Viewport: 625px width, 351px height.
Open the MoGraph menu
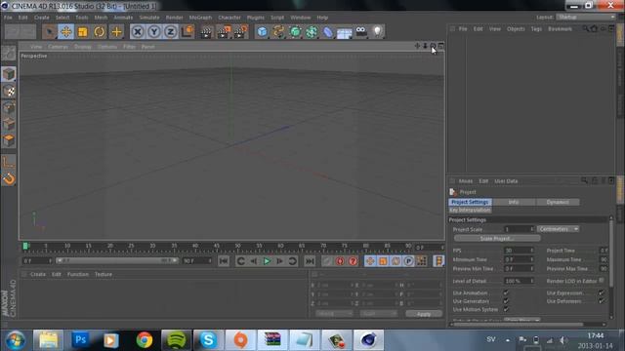(x=200, y=18)
